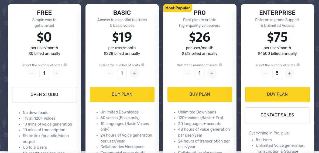Add a seat to the Enterprise plan

tap(290, 73)
